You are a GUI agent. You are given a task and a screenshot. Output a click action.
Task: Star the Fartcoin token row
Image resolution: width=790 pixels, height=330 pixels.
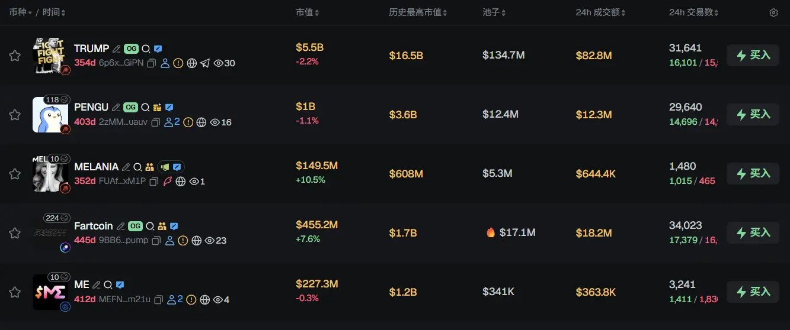15,233
